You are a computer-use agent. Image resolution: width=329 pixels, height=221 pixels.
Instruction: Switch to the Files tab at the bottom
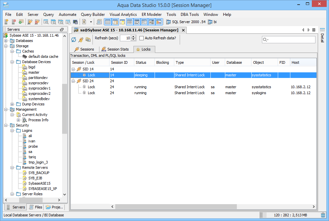coord(36,207)
